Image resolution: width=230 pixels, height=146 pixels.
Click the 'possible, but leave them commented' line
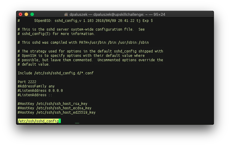coord(90,60)
